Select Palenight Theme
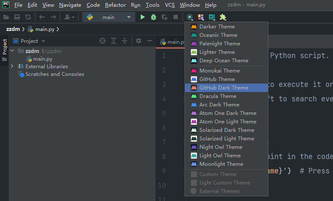Viewport: 333px width, 201px height. [x=226, y=44]
